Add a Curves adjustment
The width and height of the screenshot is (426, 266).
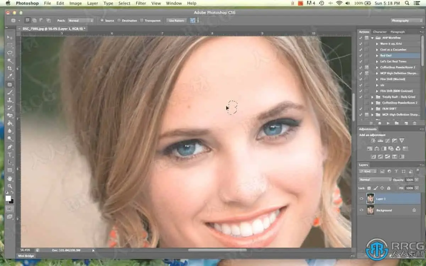[x=387, y=140]
